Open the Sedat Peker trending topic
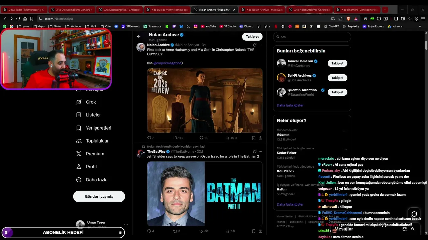The image size is (428, 240). 287,153
